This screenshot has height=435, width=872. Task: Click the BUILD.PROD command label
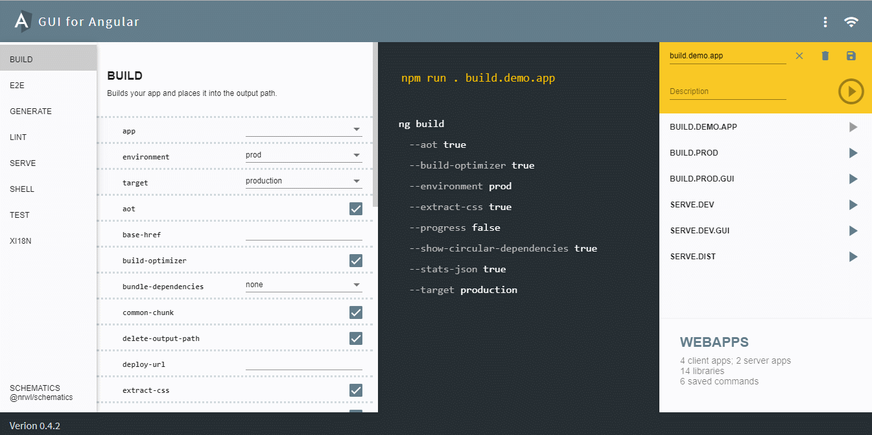(694, 153)
